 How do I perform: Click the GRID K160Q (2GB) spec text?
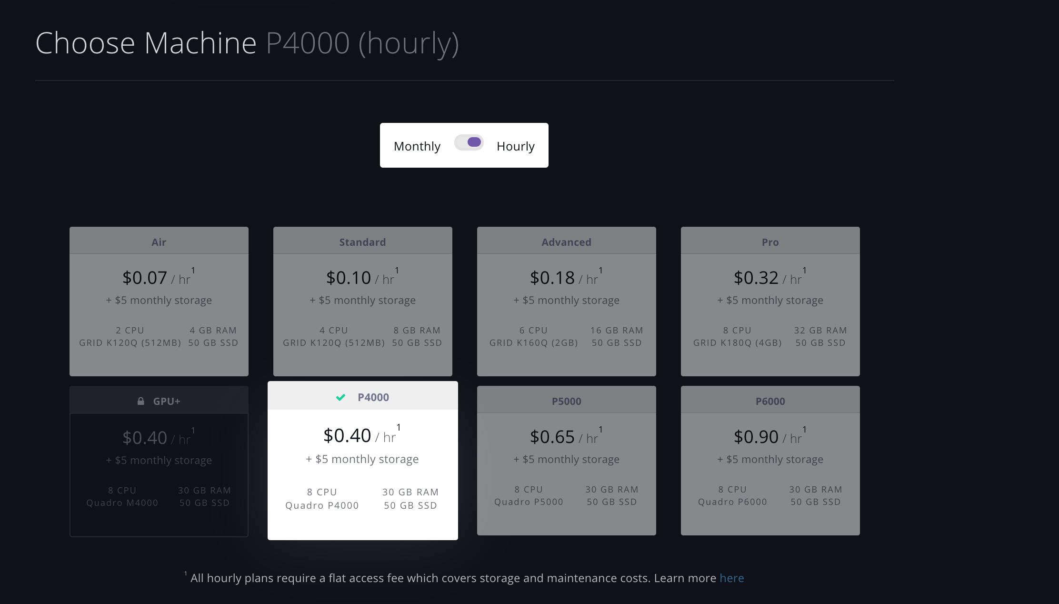(x=533, y=343)
